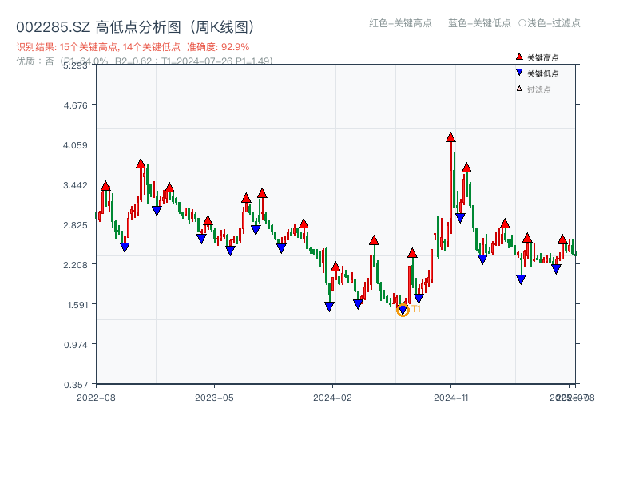Viewport: 639px width, 479px height.
Task: Click the x-axis label 2022-08
Action: (x=96, y=398)
